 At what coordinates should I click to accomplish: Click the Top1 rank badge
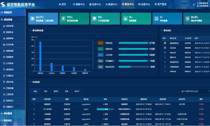click(x=101, y=43)
